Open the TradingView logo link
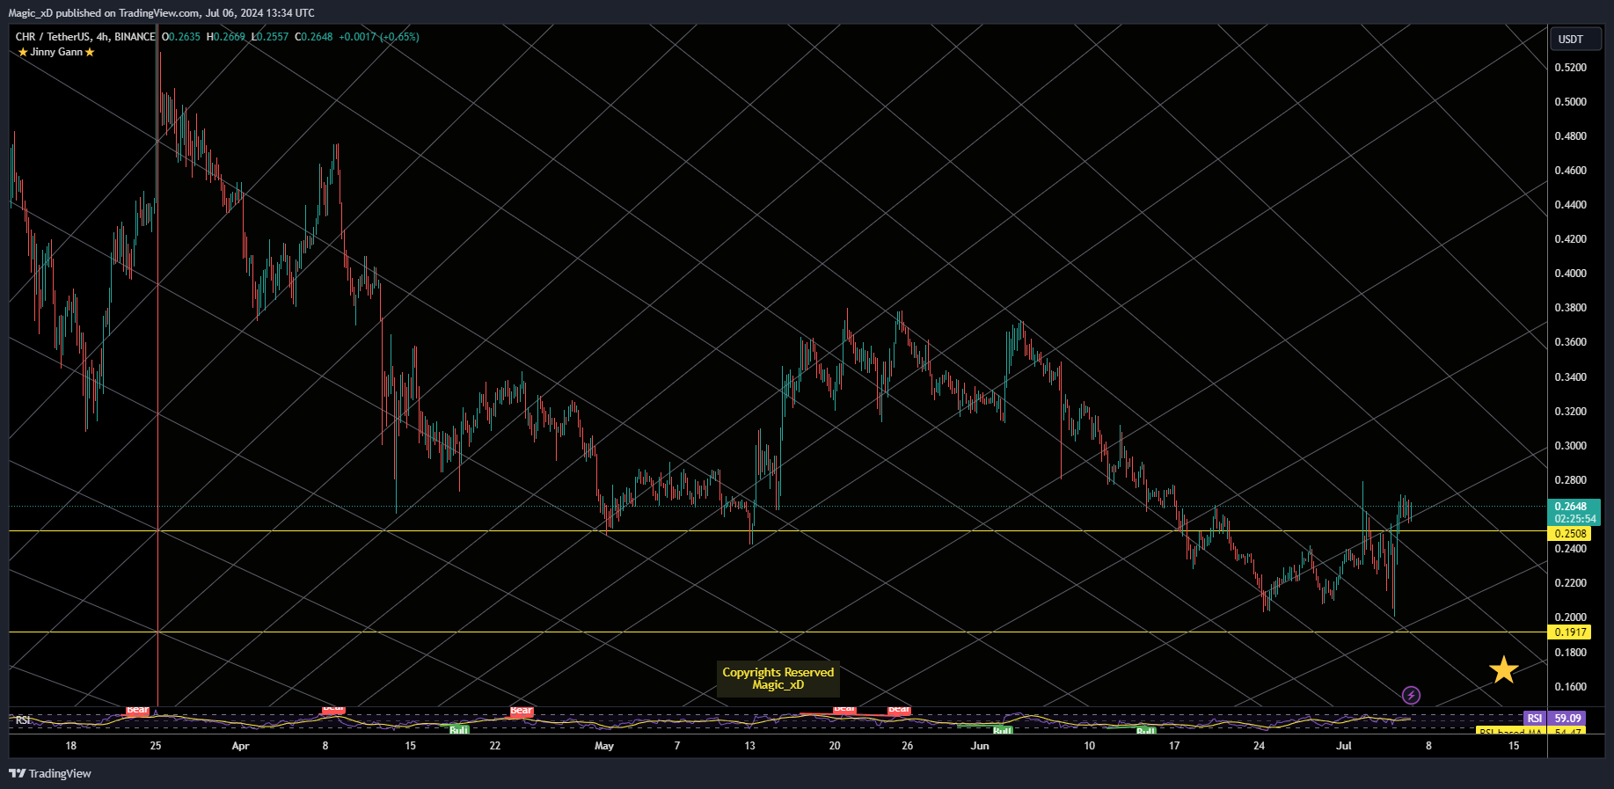This screenshot has width=1614, height=789. [50, 773]
